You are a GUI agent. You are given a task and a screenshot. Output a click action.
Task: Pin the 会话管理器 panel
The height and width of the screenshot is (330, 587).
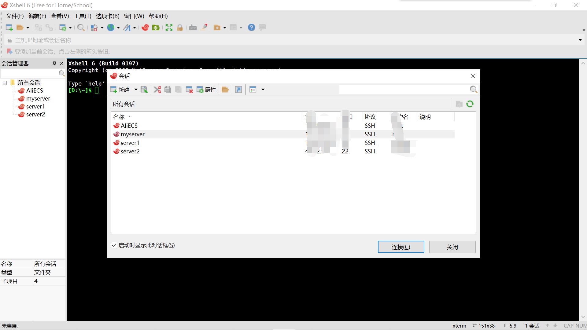pyautogui.click(x=54, y=63)
